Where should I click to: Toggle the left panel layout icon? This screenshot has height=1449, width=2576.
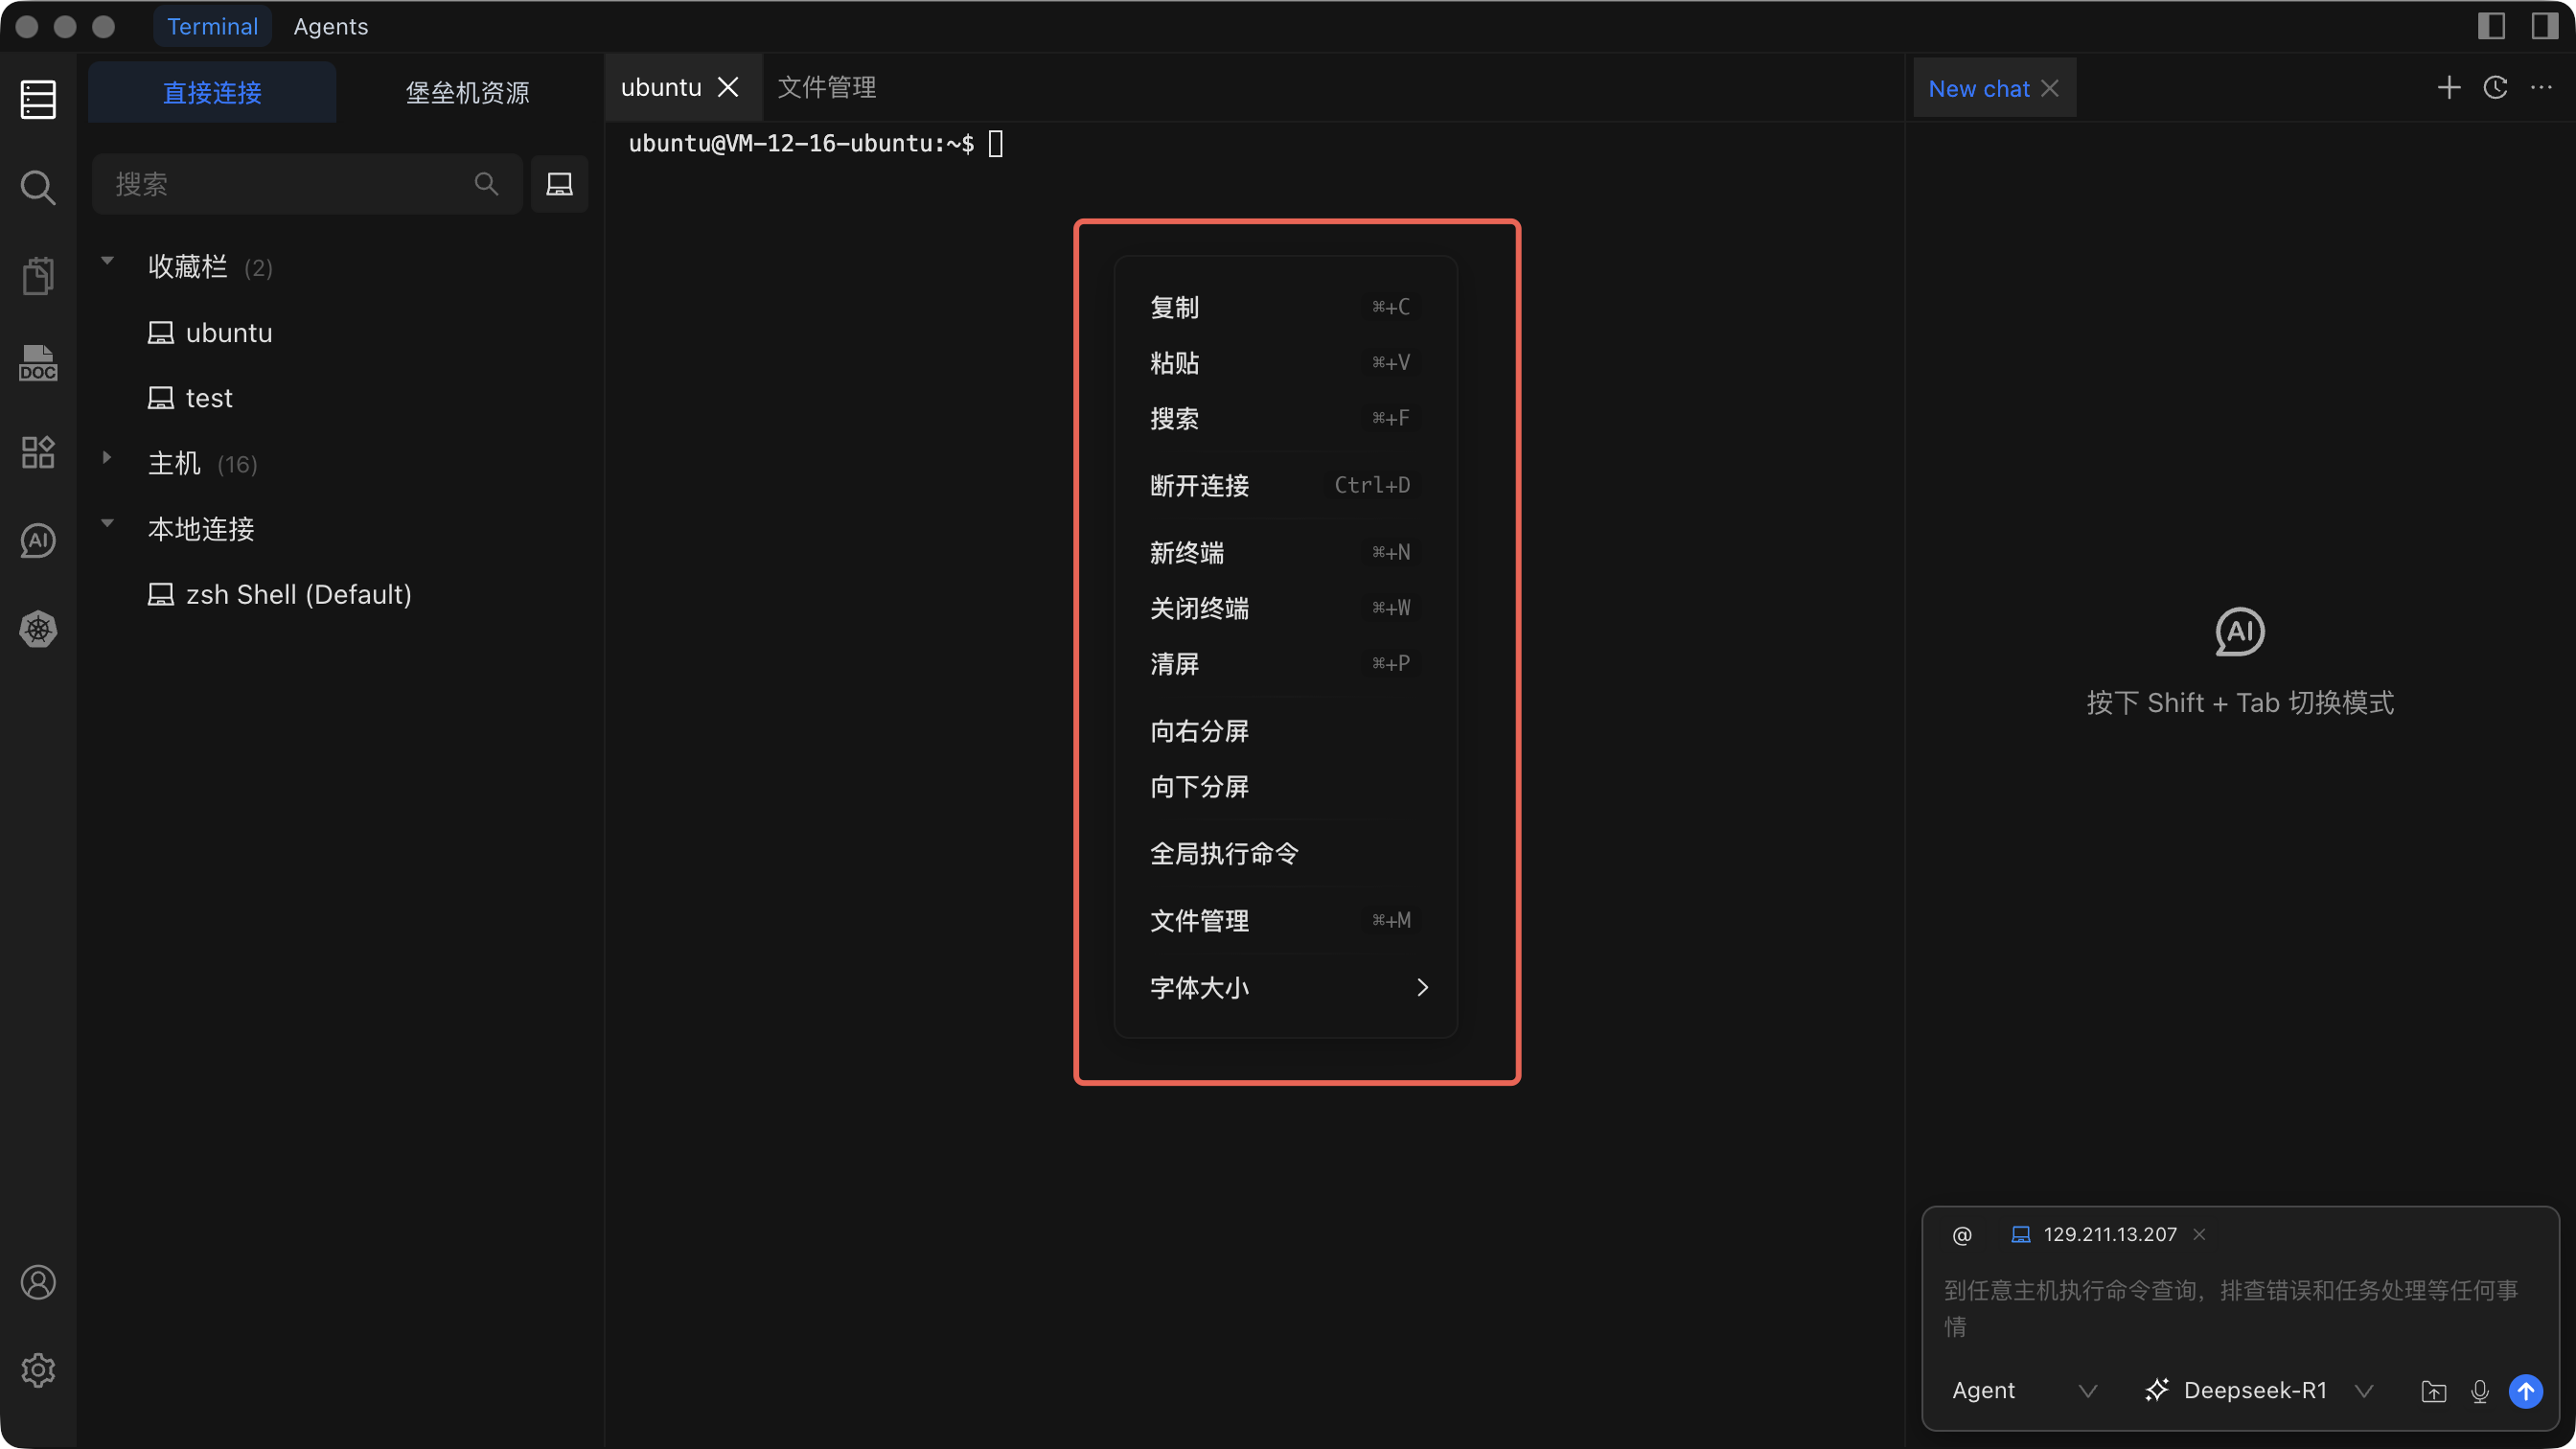(x=2491, y=26)
